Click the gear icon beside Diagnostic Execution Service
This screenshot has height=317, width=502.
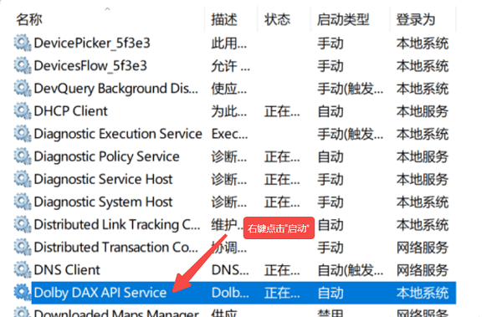click(x=23, y=134)
